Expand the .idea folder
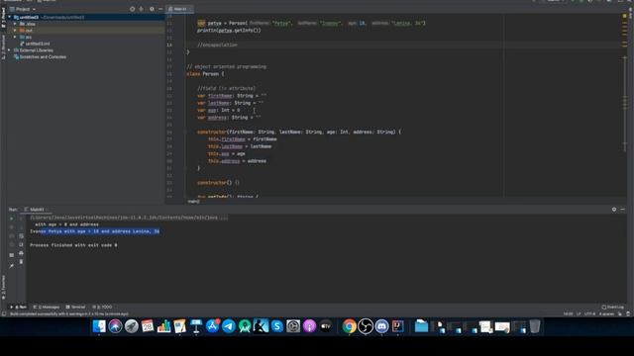 (15, 24)
